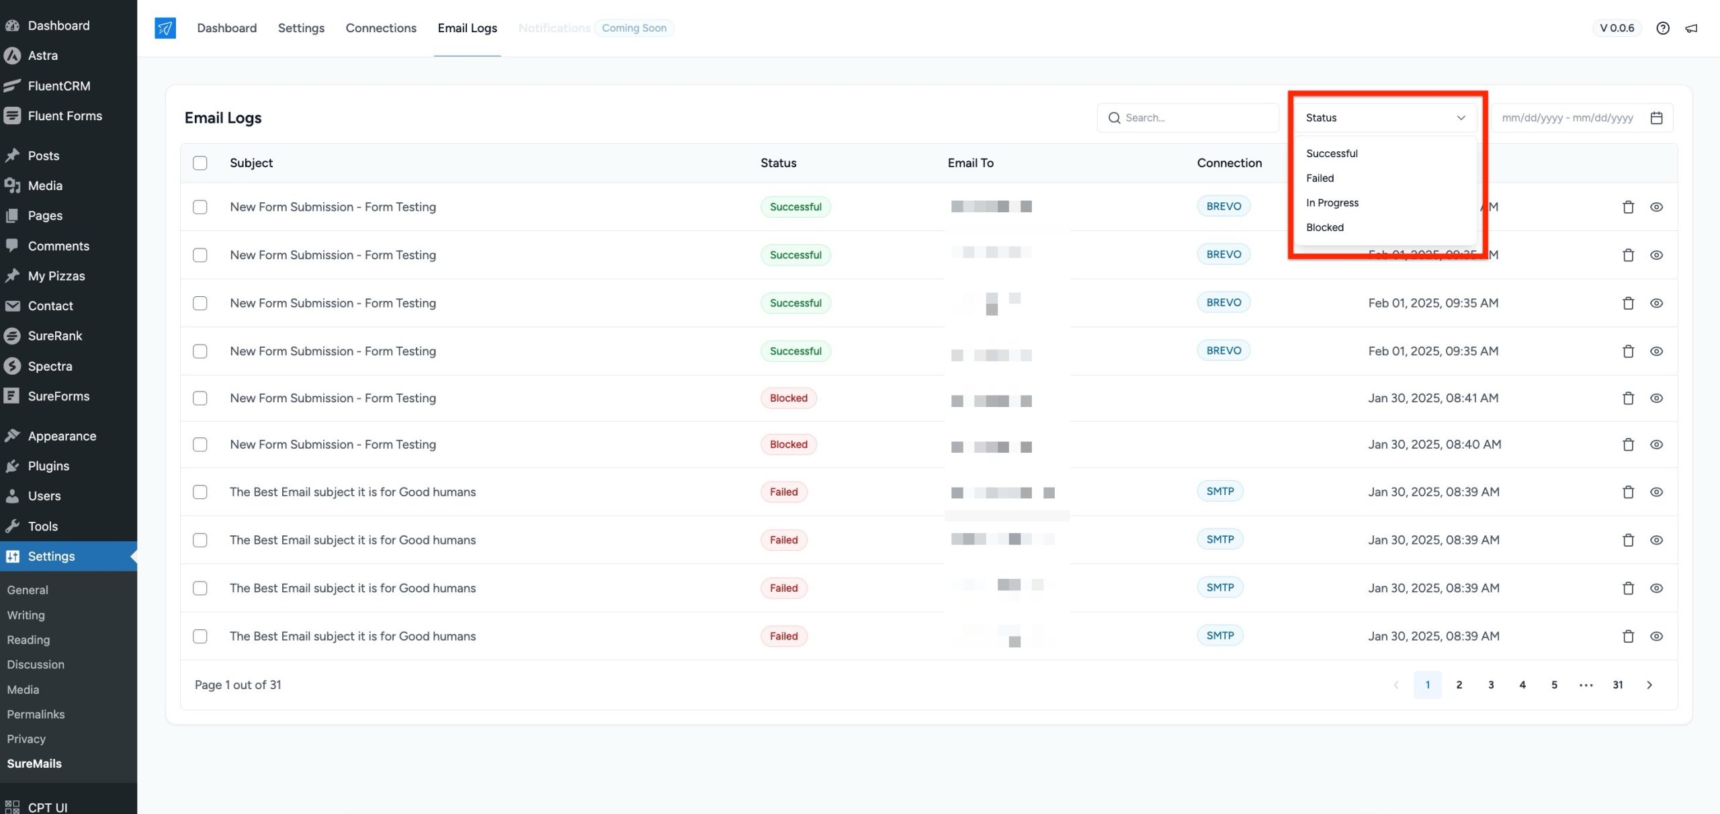Click trash icon on last Failed row
The width and height of the screenshot is (1720, 814).
(x=1628, y=636)
